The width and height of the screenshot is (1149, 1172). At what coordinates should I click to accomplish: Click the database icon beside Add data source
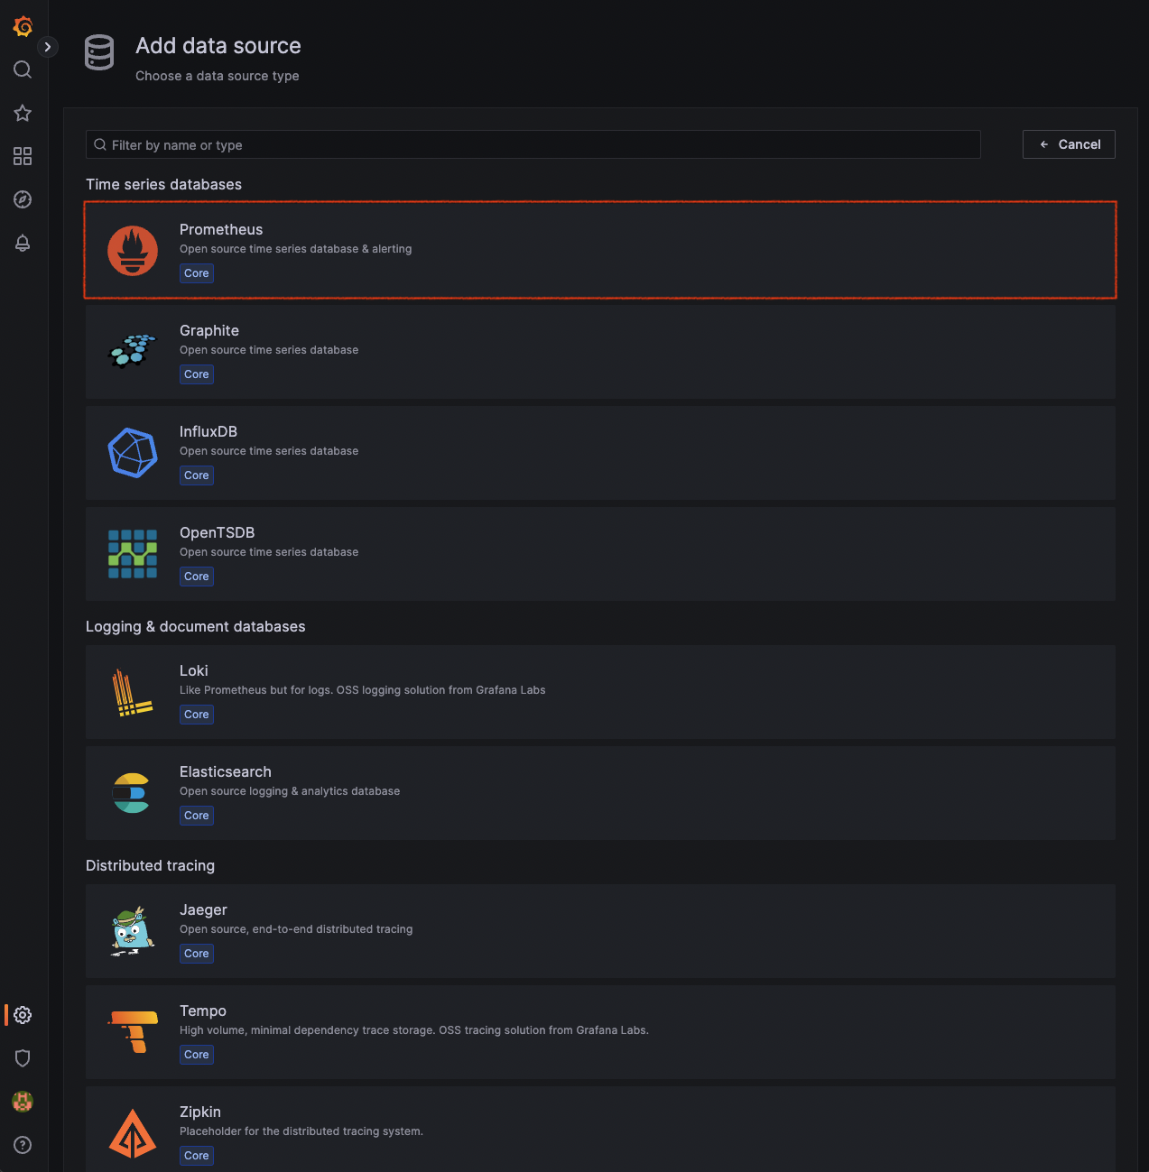pos(99,52)
